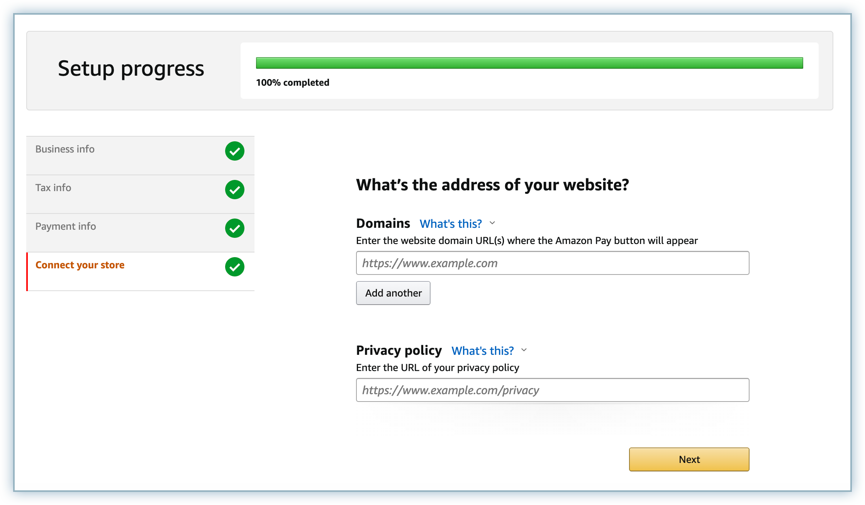Expand the chevron next to Privacy policy help
865x505 pixels.
[524, 350]
